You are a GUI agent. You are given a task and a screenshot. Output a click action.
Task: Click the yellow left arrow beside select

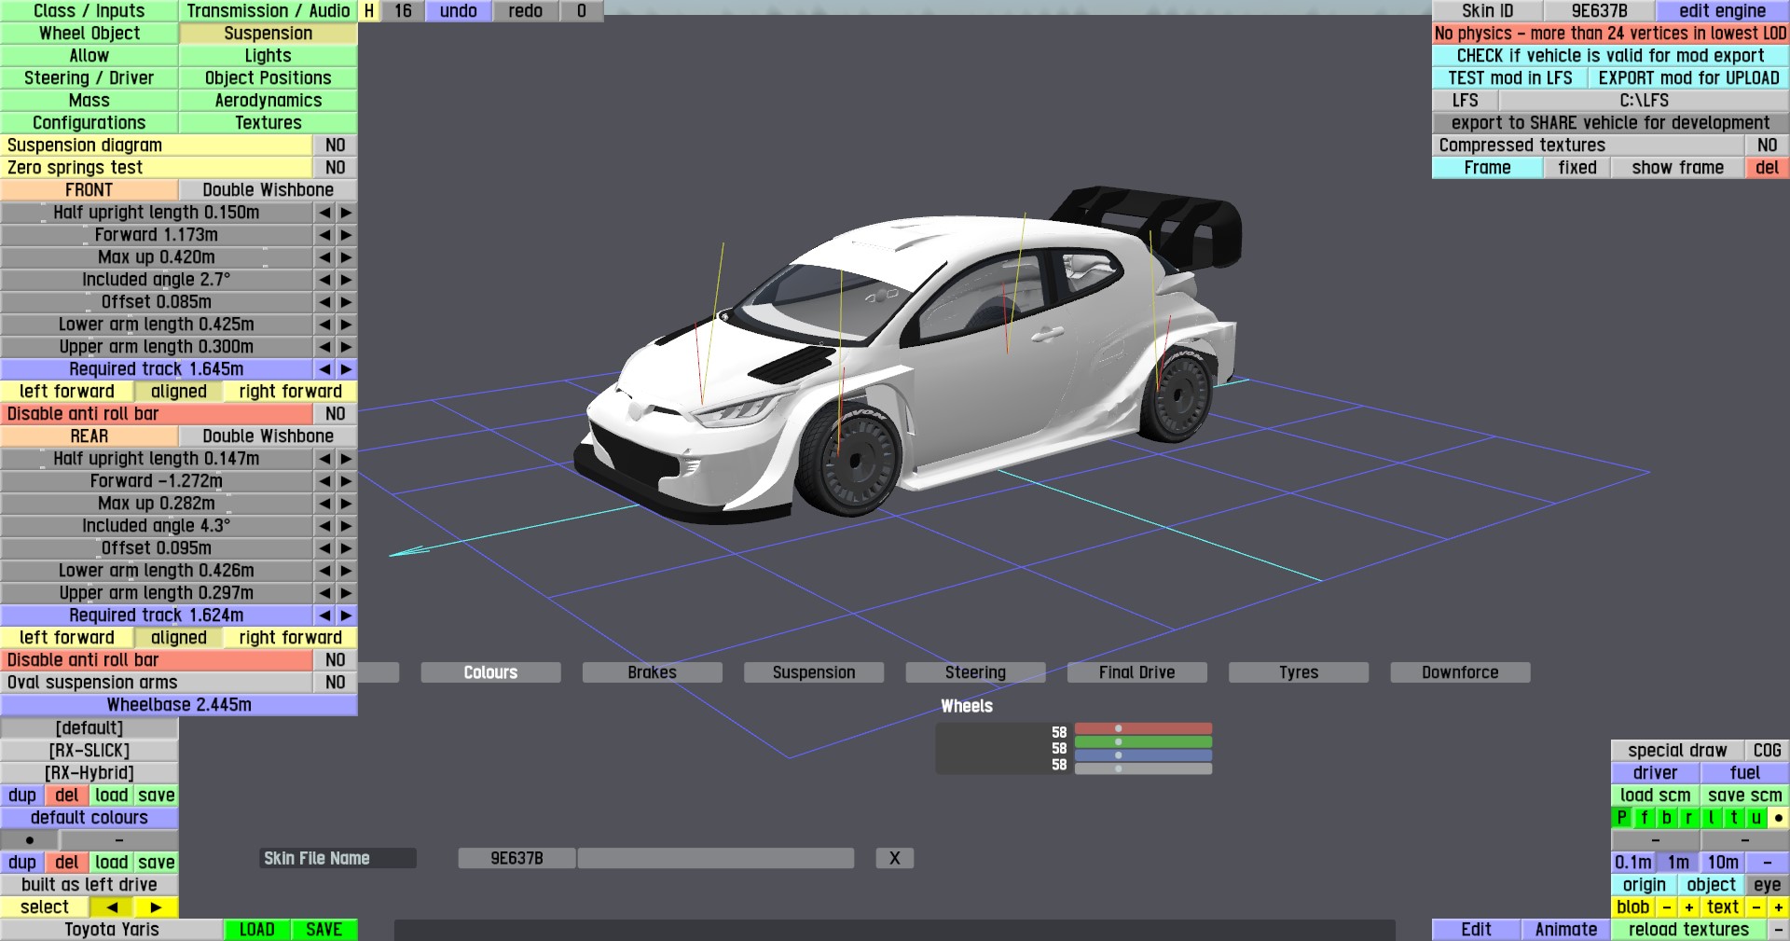click(x=112, y=907)
